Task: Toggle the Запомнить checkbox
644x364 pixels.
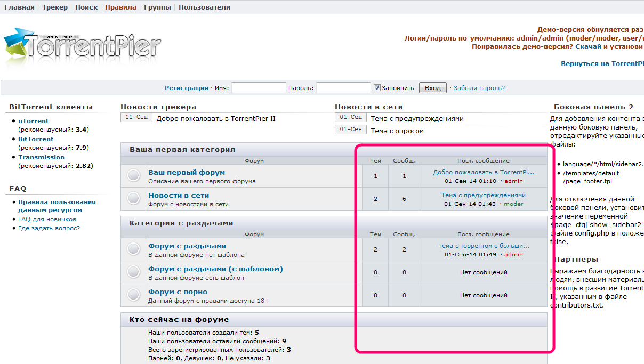Action: [x=377, y=88]
